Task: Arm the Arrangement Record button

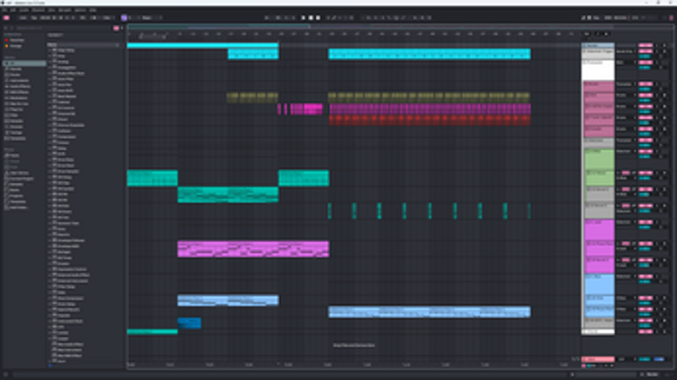Action: [319, 18]
